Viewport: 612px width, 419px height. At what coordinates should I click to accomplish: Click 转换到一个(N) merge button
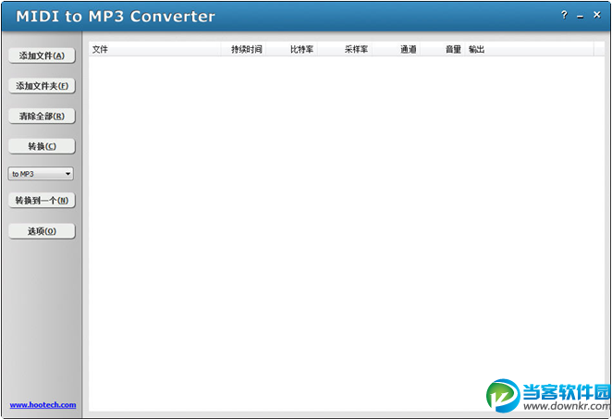[42, 201]
